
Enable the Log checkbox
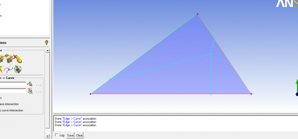[56, 135]
